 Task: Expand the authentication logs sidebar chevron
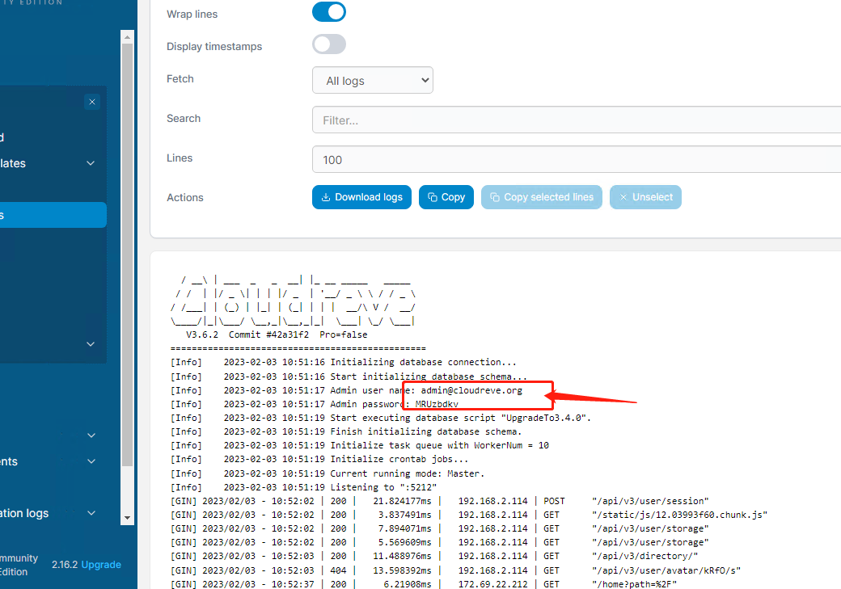pos(91,513)
